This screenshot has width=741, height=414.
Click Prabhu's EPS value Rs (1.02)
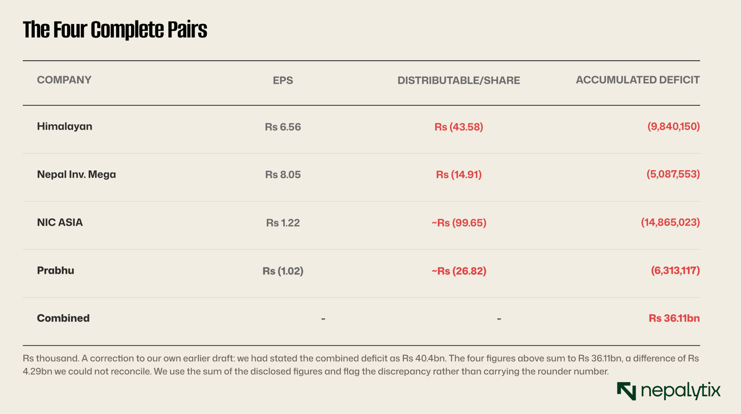283,271
